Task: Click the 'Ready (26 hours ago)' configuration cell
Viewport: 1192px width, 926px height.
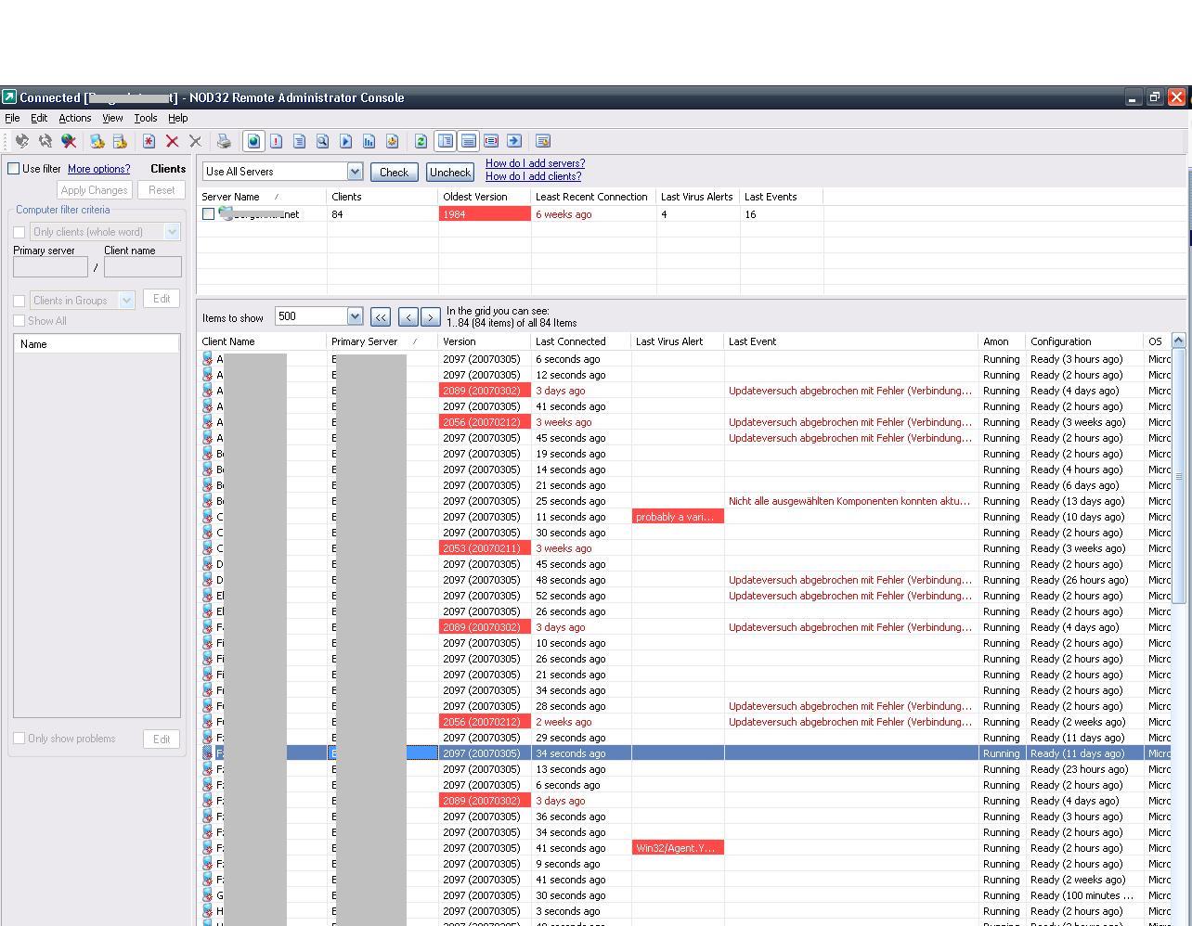Action: [1084, 580]
